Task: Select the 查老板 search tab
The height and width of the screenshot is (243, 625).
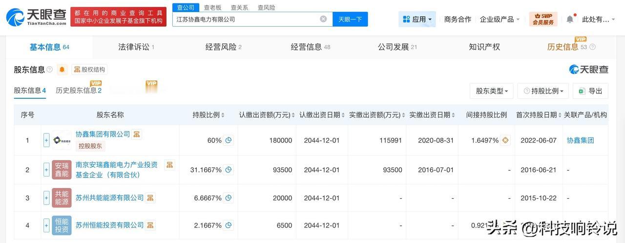Action: 212,7
